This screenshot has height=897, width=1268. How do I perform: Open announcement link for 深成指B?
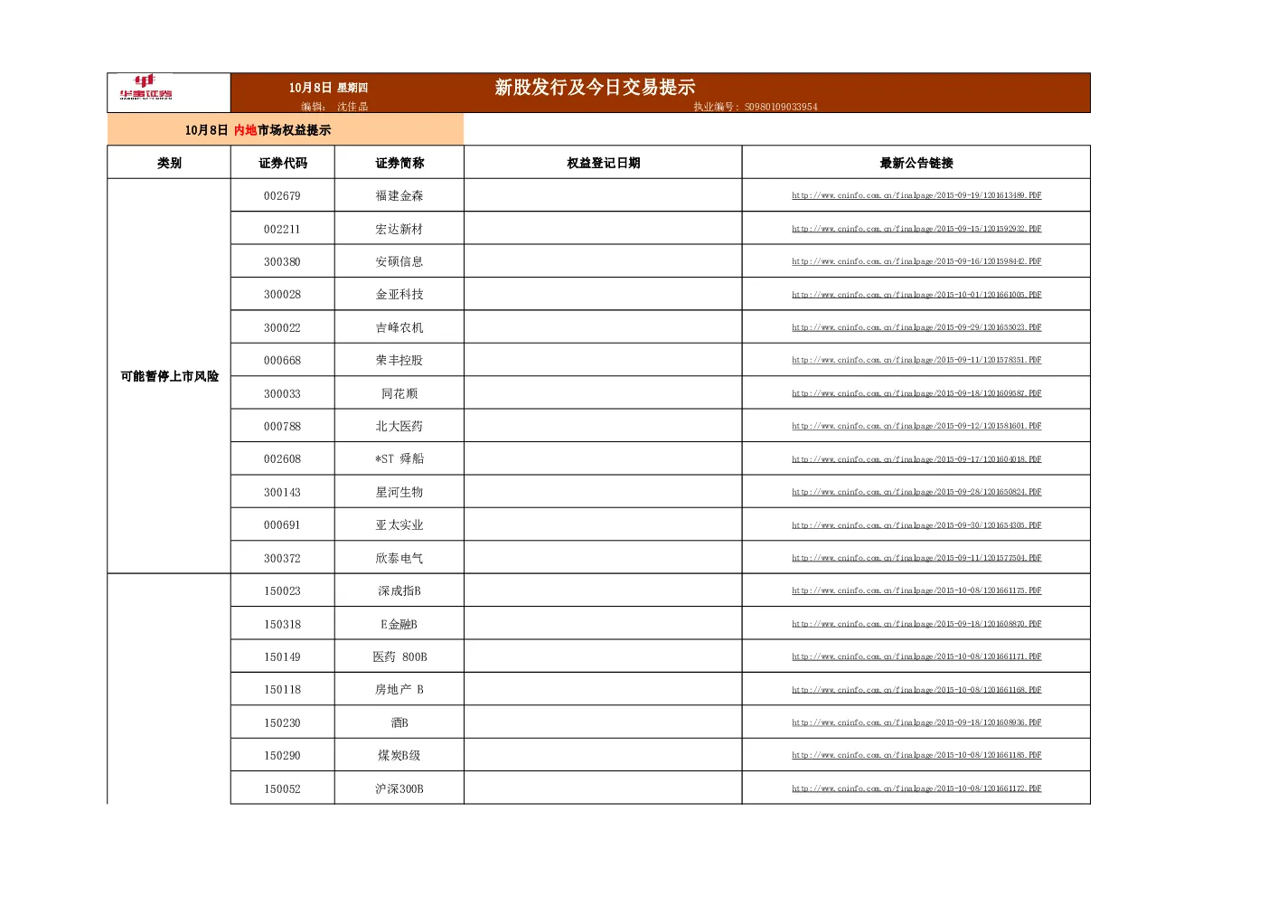point(916,590)
